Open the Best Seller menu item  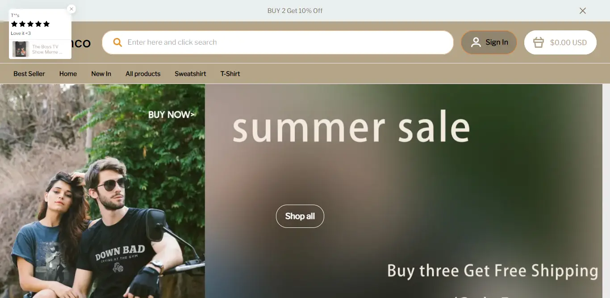point(29,74)
